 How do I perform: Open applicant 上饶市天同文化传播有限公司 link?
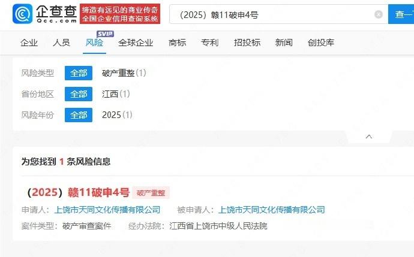[x=107, y=210]
